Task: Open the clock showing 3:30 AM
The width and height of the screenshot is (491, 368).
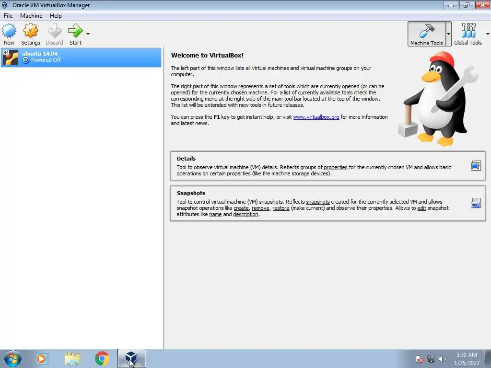Action: tap(467, 359)
